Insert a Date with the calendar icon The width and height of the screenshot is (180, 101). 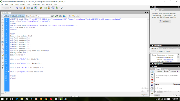[46, 8]
